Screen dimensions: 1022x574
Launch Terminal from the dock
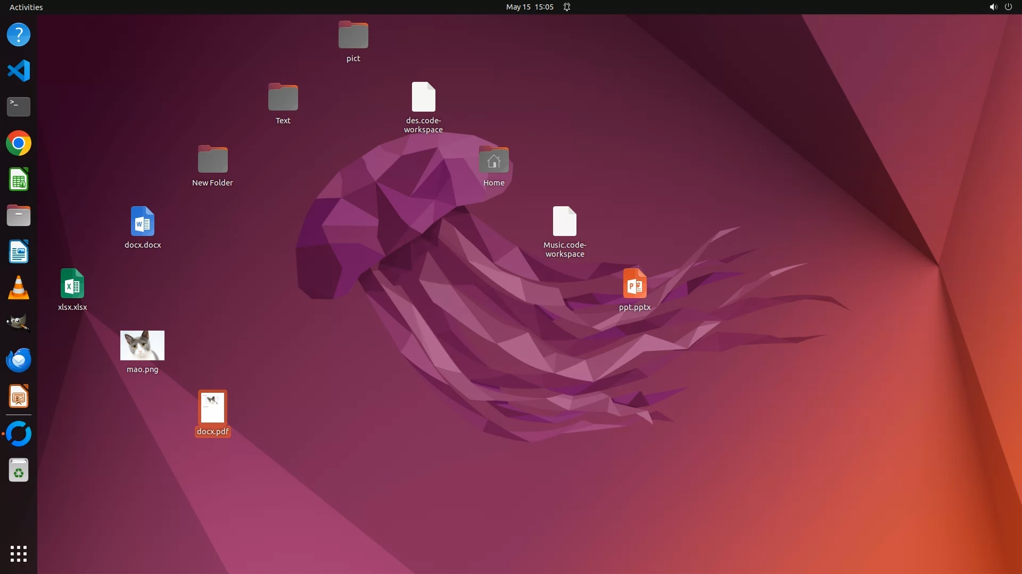click(19, 107)
